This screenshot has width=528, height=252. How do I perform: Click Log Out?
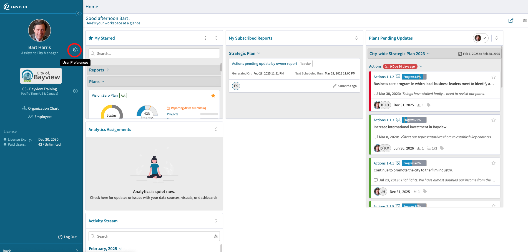point(67,237)
